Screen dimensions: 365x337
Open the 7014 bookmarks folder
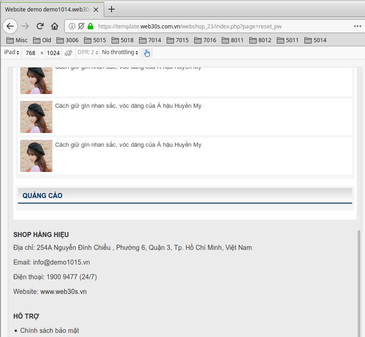coord(150,40)
